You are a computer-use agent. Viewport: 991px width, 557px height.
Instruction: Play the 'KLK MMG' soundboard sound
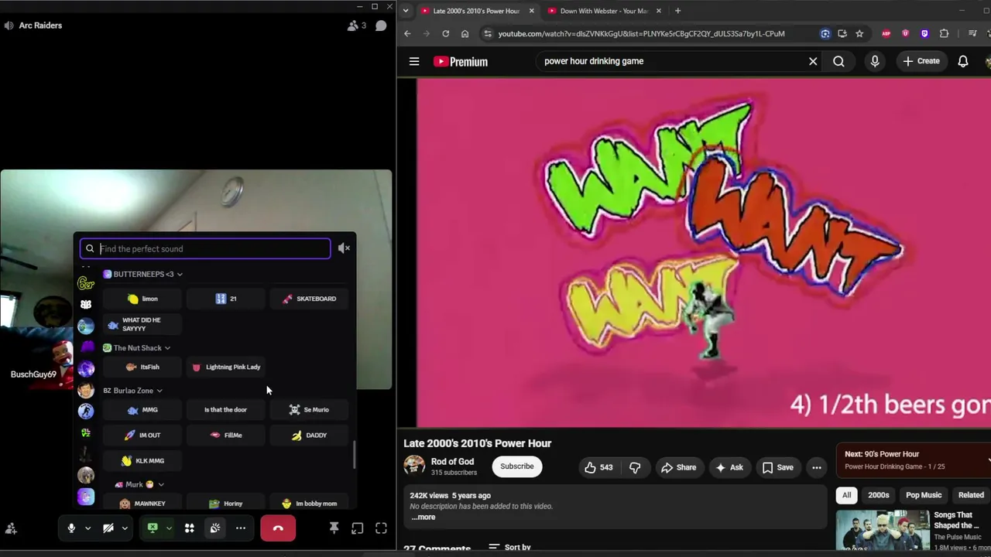(x=143, y=460)
